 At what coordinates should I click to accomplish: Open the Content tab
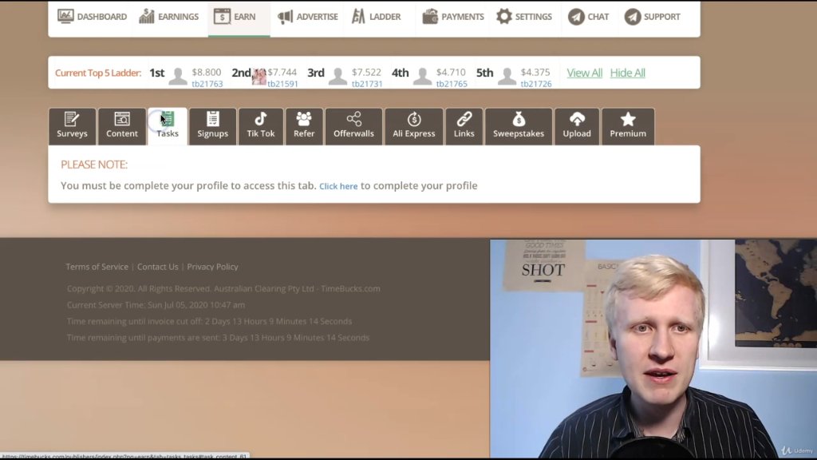[122, 125]
